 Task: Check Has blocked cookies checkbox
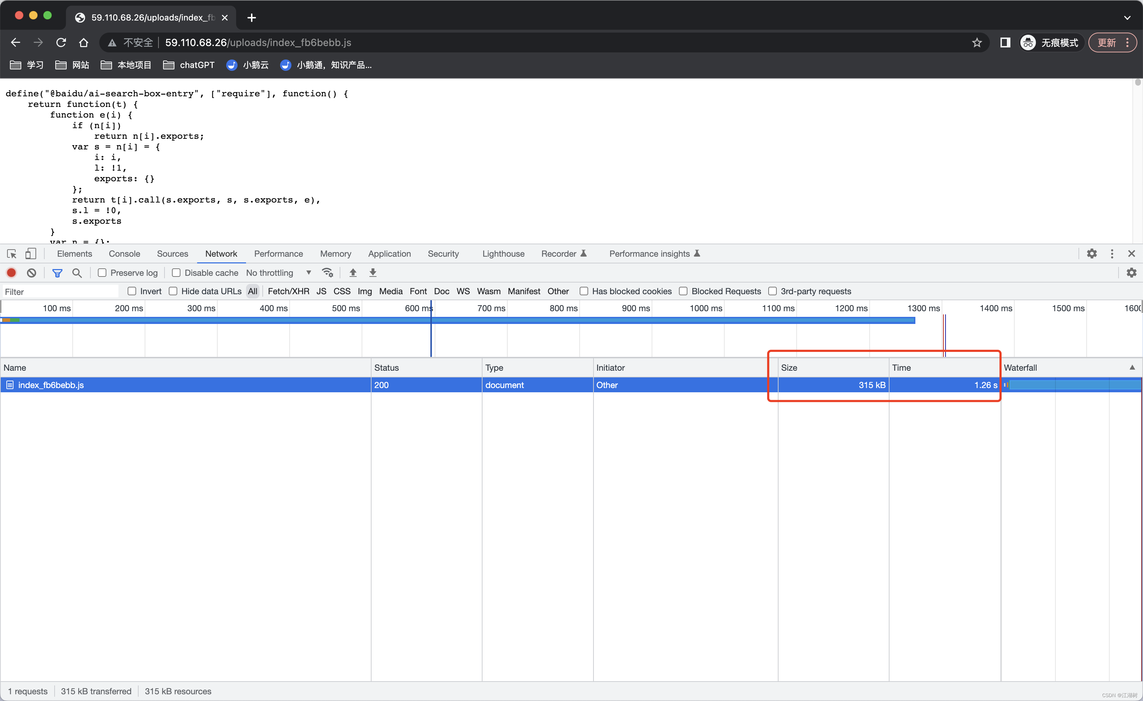point(584,291)
